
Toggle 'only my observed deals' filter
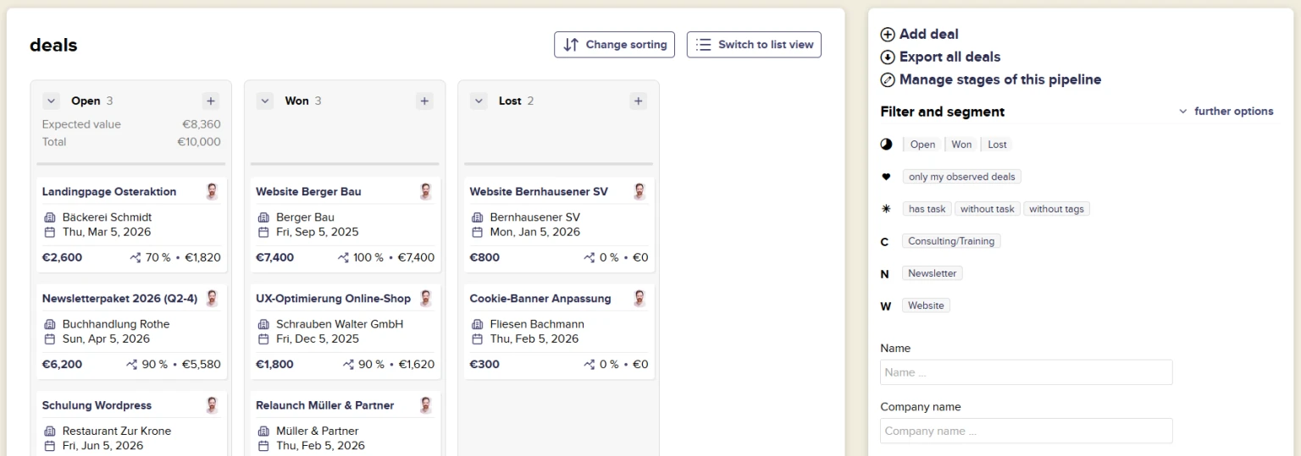(x=961, y=177)
